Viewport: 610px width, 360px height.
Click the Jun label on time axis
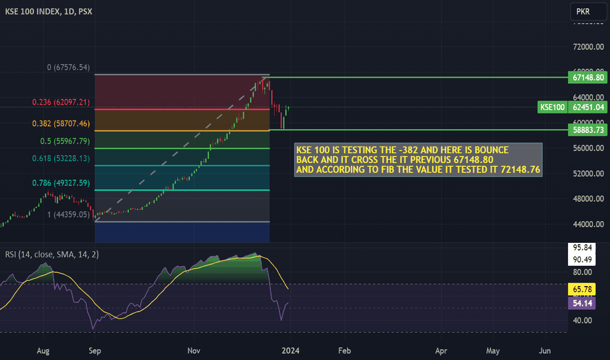point(545,351)
